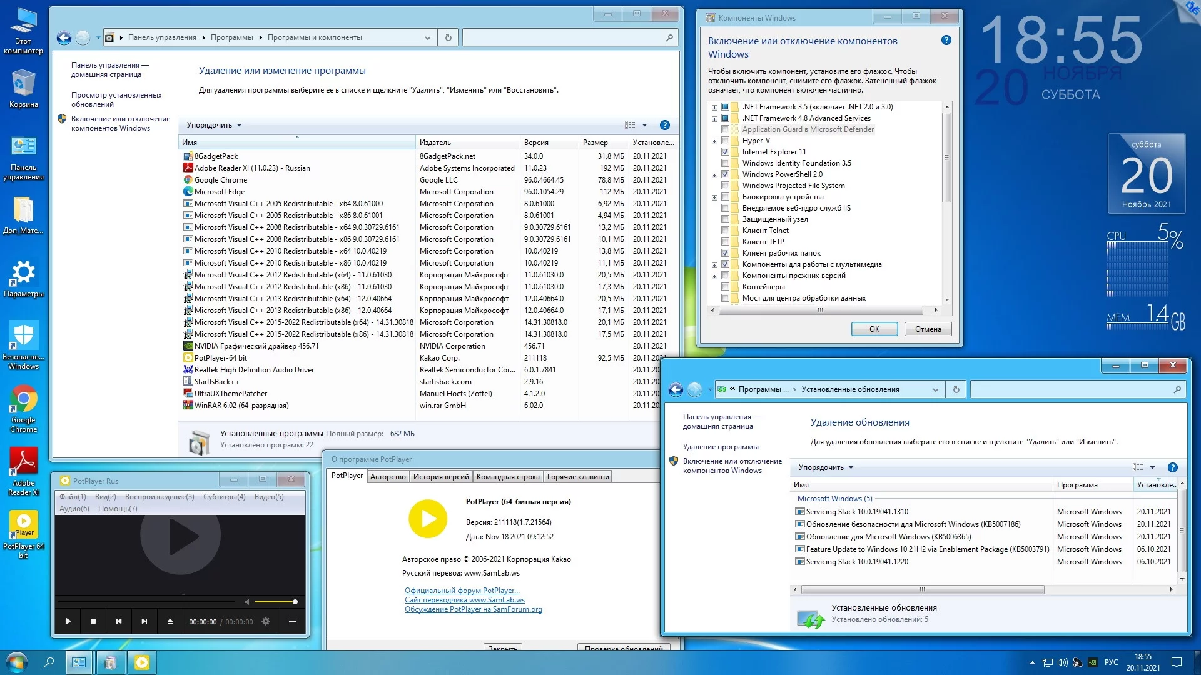Check the Клиент Telnet checkbox

(726, 231)
